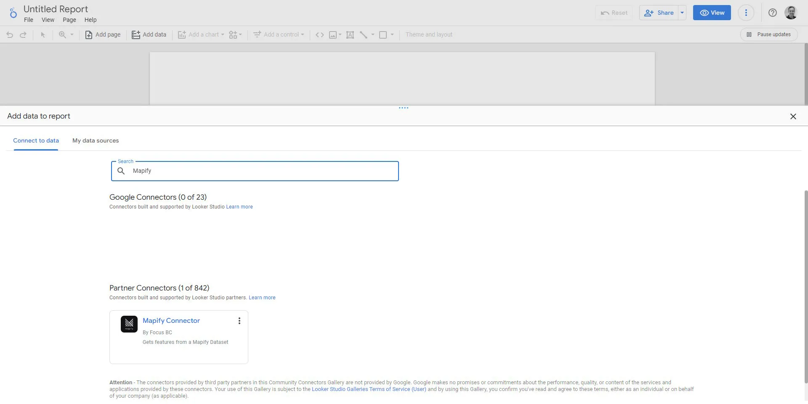Screen dimensions: 808x404
Task: Click the insert image icon
Action: (x=333, y=35)
